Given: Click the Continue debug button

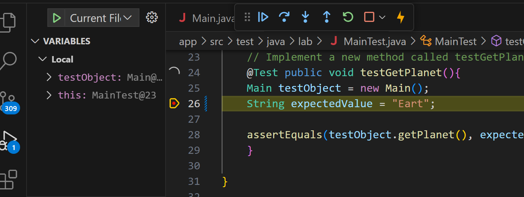Looking at the screenshot, I should [x=263, y=17].
